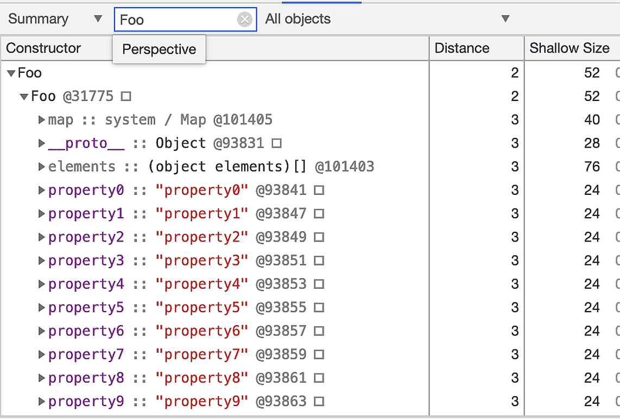Expand the map :: system / Map entry
Screen dimensions: 620x419
42,120
